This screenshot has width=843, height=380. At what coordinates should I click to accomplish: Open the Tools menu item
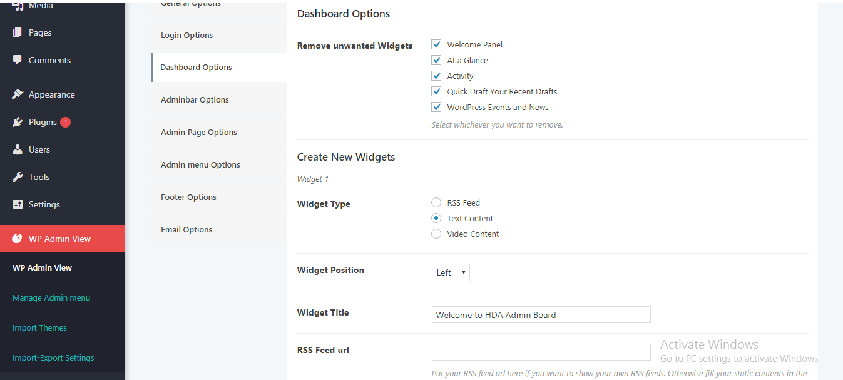(x=63, y=177)
